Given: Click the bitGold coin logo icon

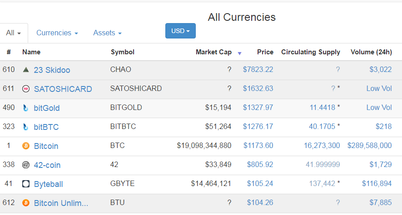Looking at the screenshot, I should (26, 108).
